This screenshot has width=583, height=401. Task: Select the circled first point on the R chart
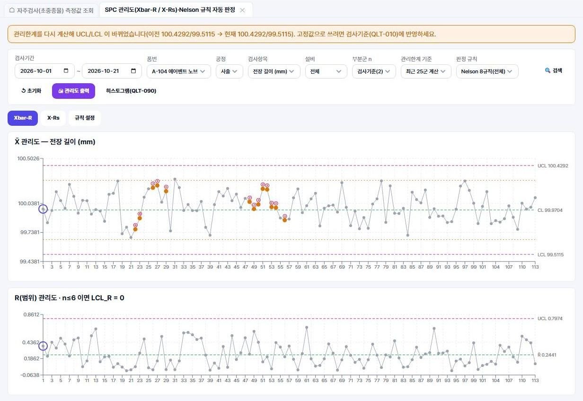click(43, 347)
